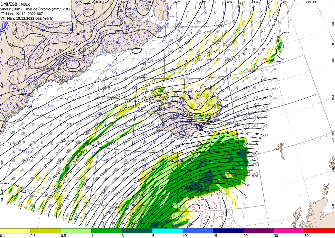The height and width of the screenshot is (238, 335).
Task: Click the "0.3" legend value
Action: pos(33,236)
